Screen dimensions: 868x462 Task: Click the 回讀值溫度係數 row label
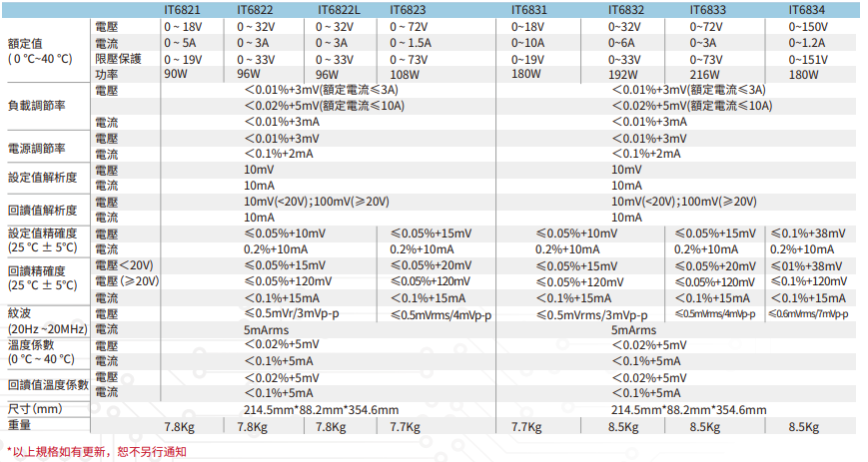[x=48, y=384]
